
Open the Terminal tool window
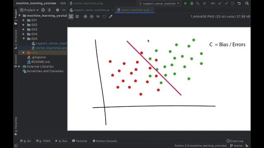pyautogui.click(x=80, y=141)
